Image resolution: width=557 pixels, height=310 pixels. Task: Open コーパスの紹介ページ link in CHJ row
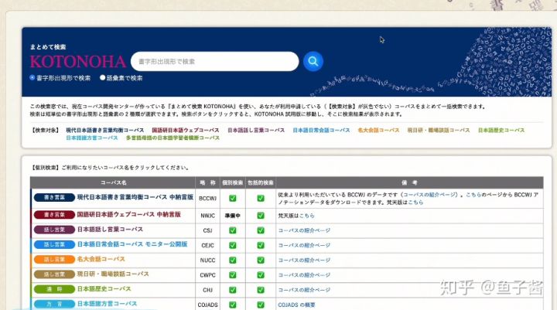point(304,290)
